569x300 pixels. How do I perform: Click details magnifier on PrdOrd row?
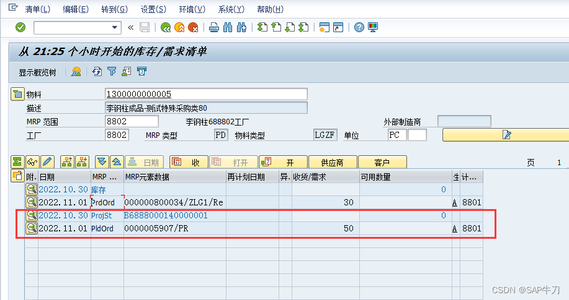point(32,202)
